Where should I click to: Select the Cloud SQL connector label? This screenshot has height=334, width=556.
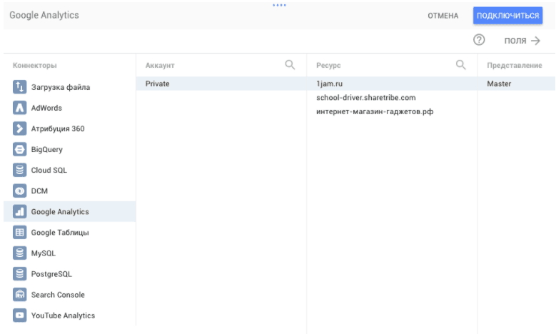point(49,170)
